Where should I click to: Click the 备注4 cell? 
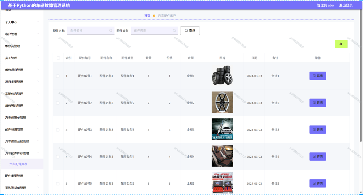pyautogui.click(x=275, y=157)
